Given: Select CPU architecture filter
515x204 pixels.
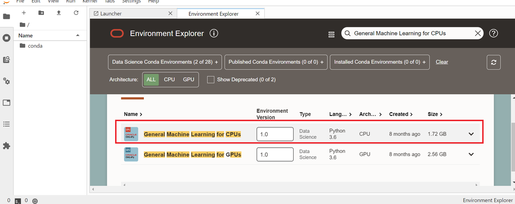Looking at the screenshot, I should 169,79.
